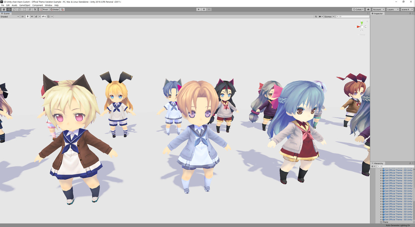Image resolution: width=415 pixels, height=227 pixels.
Task: Open the scene A layout dropdown
Action: click(x=407, y=9)
